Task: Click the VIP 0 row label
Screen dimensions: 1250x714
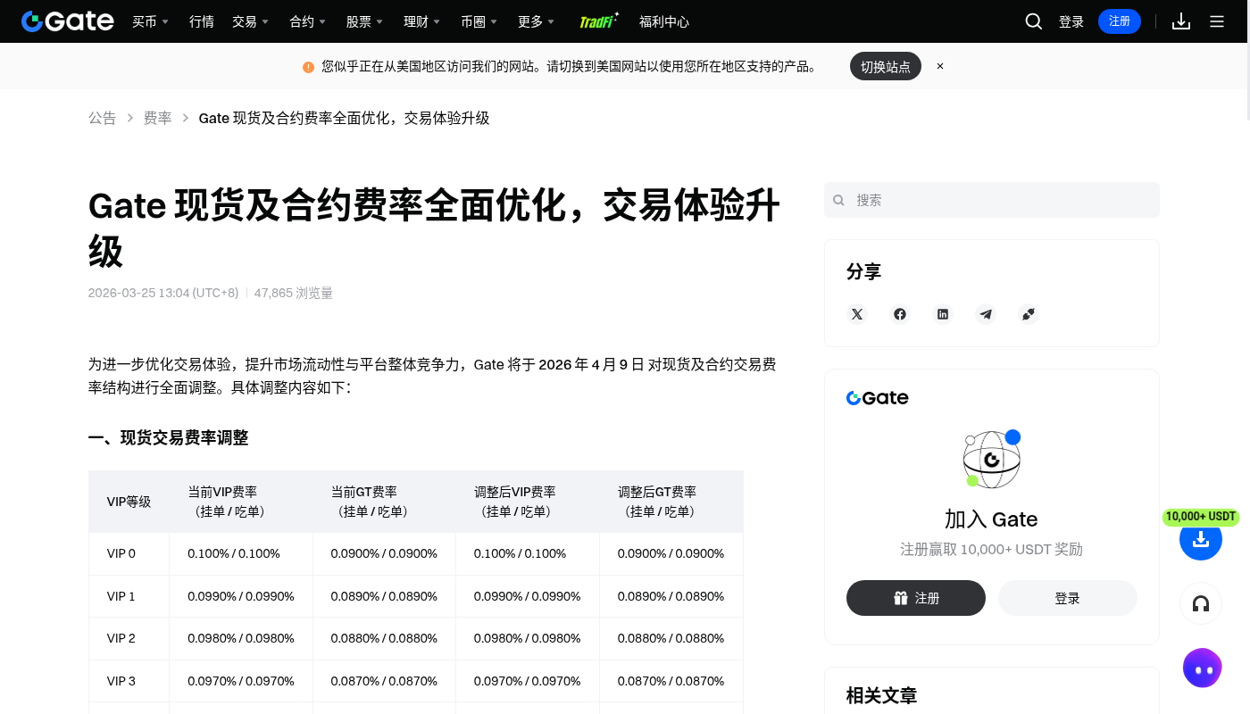Action: point(121,553)
